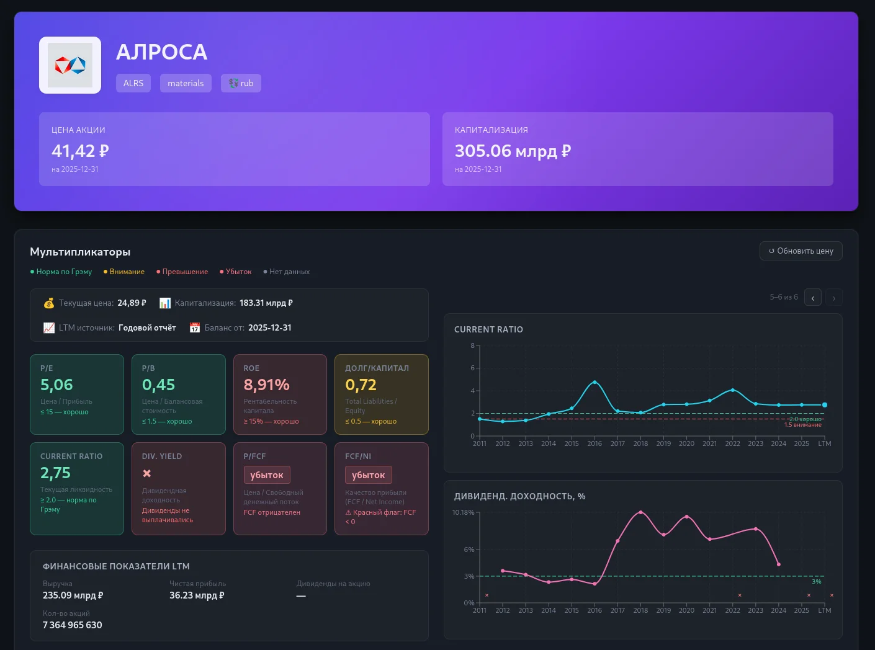Click the убыток badge in P/FCF card
Image resolution: width=875 pixels, height=650 pixels.
coord(267,475)
